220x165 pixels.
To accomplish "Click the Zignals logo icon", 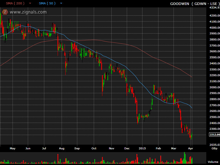I will 5,12.
